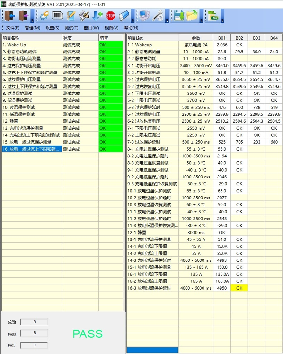
Task: Click the notepad with pencil edit icon
Action: pos(71,16)
